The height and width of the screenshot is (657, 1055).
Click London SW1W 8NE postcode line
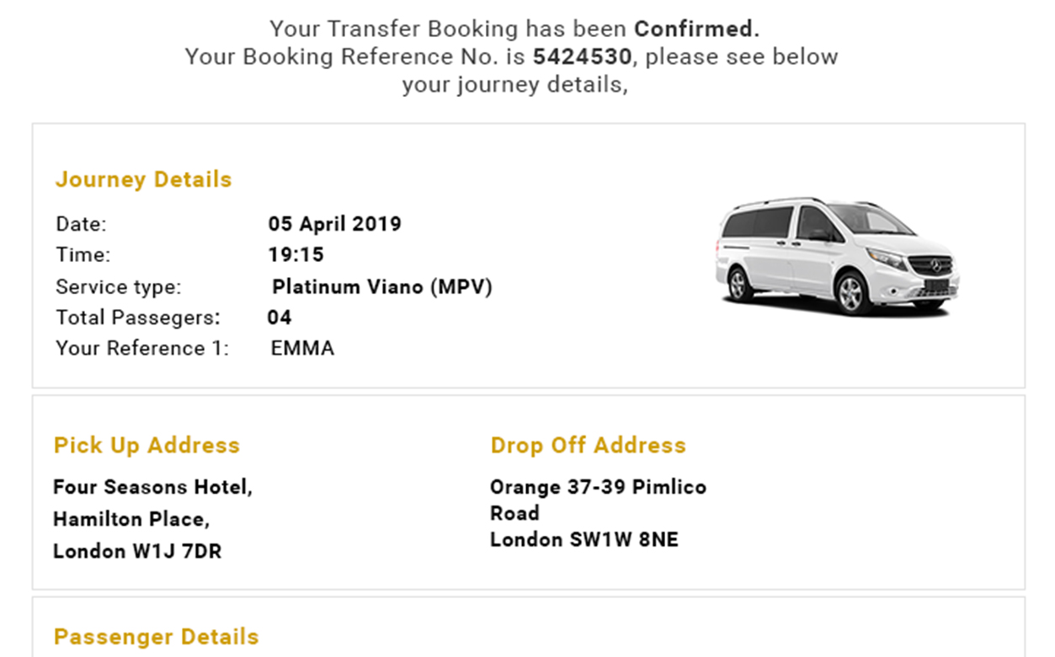point(583,540)
